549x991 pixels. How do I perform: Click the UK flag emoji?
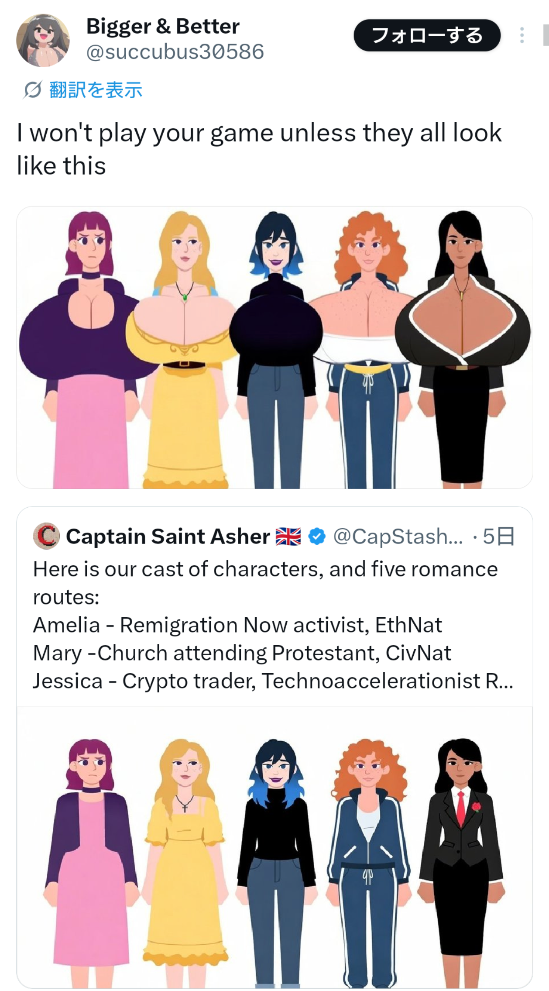[288, 536]
